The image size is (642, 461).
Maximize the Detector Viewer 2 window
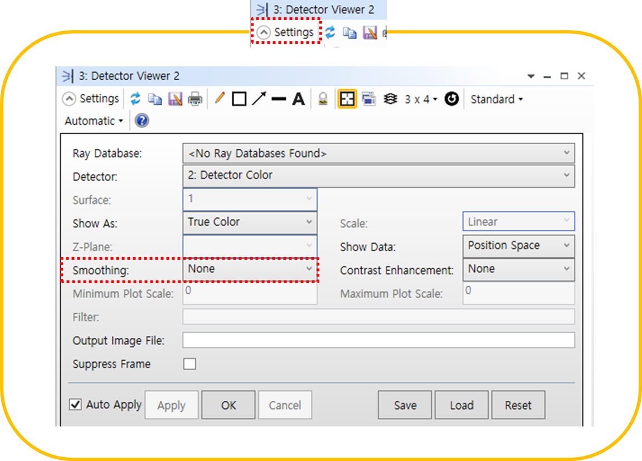pos(564,76)
